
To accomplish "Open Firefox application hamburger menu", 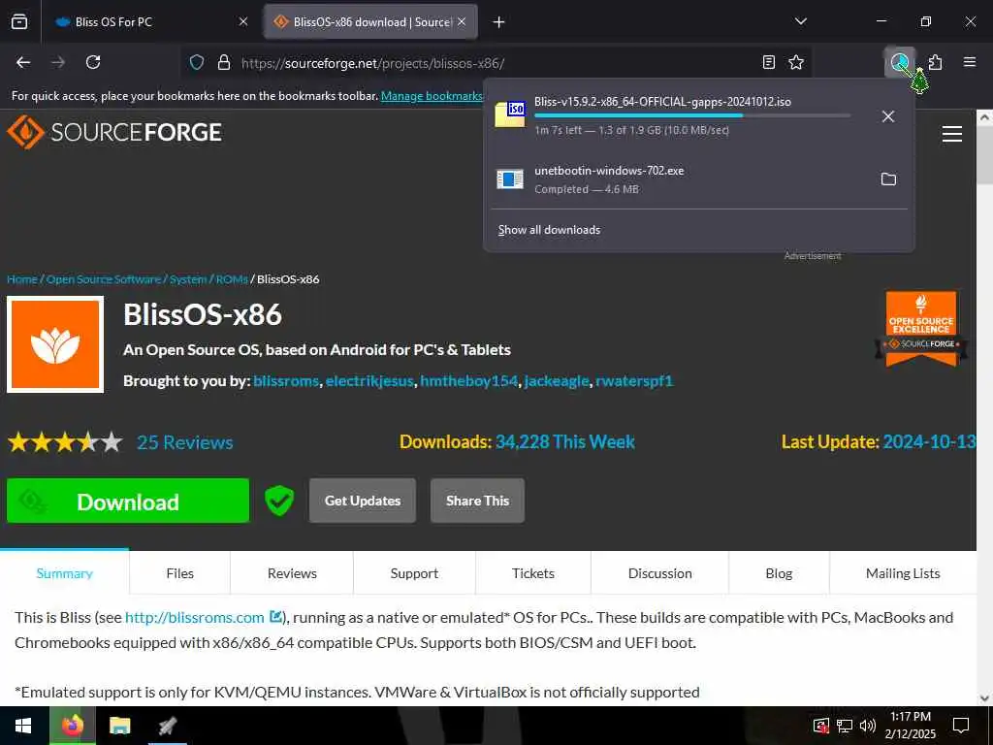I will [x=970, y=62].
